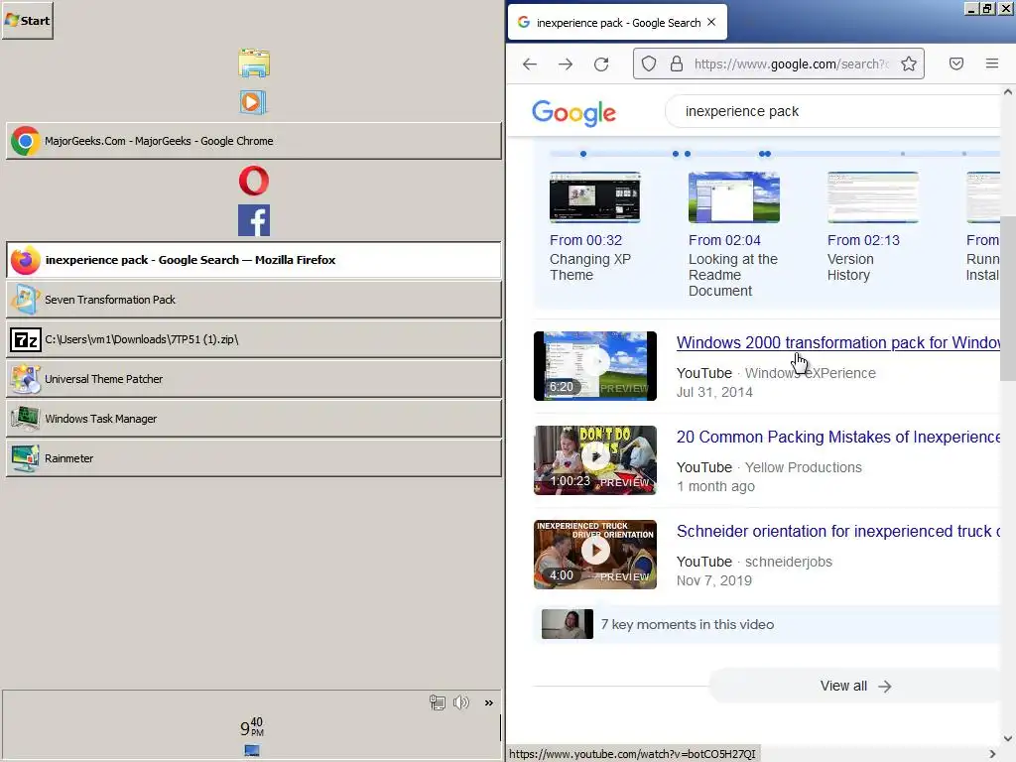Viewport: 1016px width, 762px height.
Task: Click the Firefox URL address field
Action: [791, 63]
